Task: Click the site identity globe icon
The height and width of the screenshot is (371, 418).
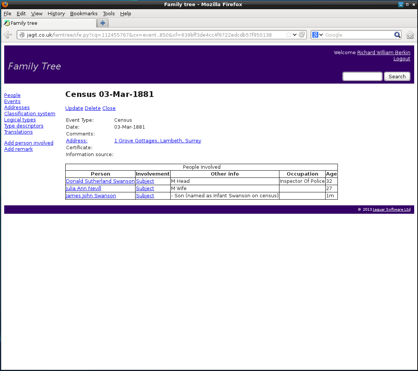Action: (23, 35)
